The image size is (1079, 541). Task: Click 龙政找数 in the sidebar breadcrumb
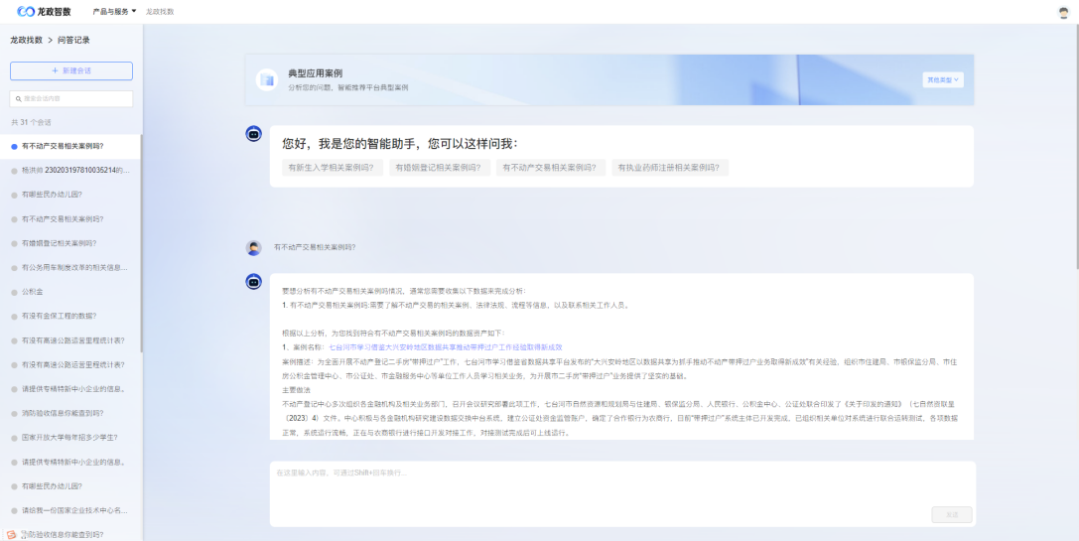(26, 41)
